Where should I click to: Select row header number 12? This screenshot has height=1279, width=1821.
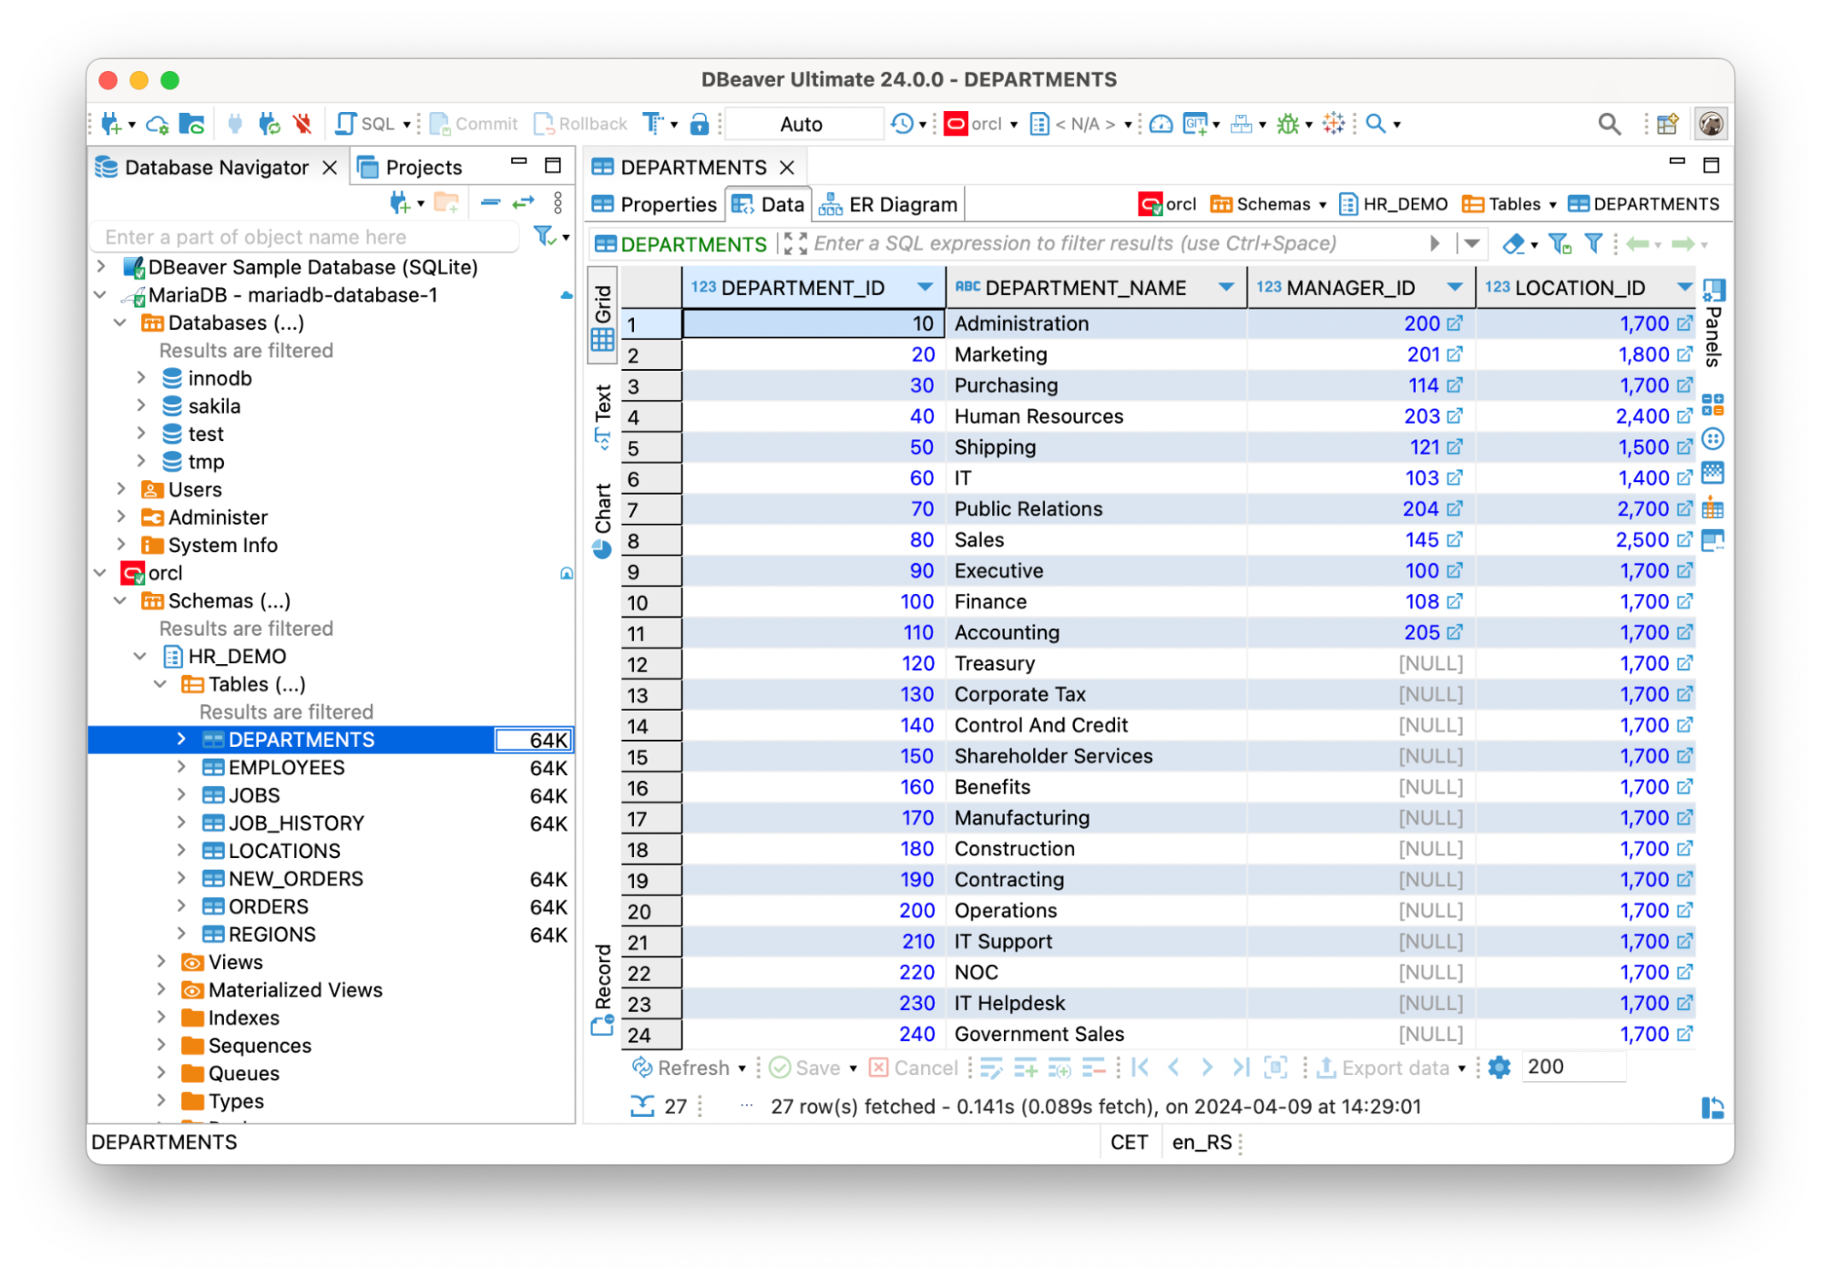(650, 664)
